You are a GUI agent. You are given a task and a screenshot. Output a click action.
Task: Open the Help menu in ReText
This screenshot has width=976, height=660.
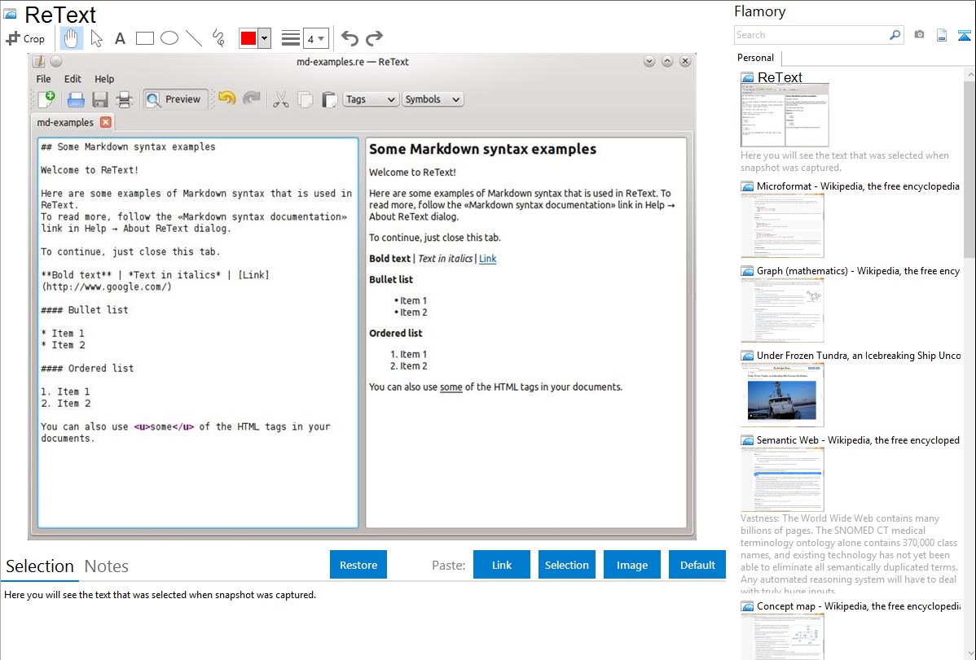104,79
